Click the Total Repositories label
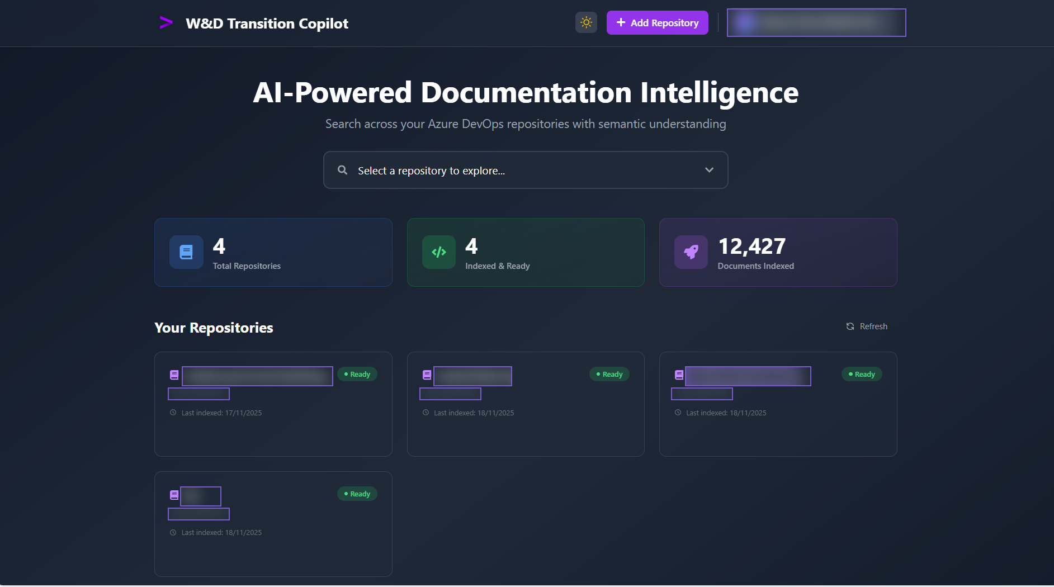Image resolution: width=1054 pixels, height=587 pixels. coord(247,266)
